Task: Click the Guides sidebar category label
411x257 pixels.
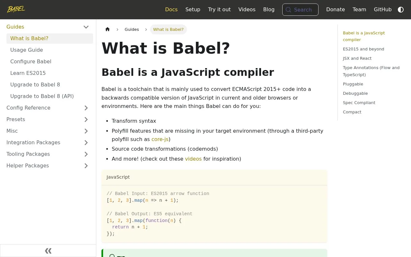Action: pos(15,27)
